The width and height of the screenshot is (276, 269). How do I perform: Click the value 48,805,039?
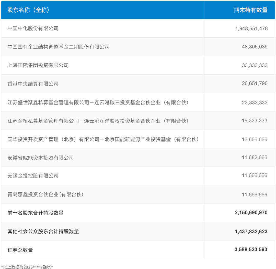pyautogui.click(x=255, y=47)
